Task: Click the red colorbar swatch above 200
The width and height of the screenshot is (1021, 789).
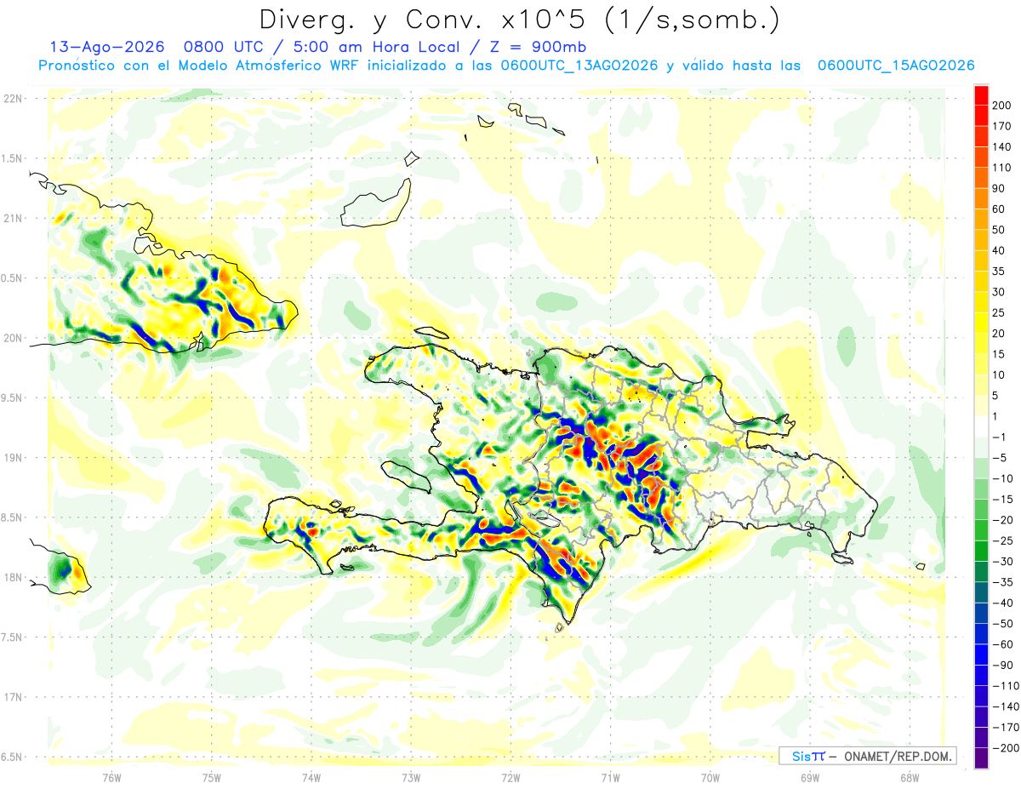Action: click(981, 95)
